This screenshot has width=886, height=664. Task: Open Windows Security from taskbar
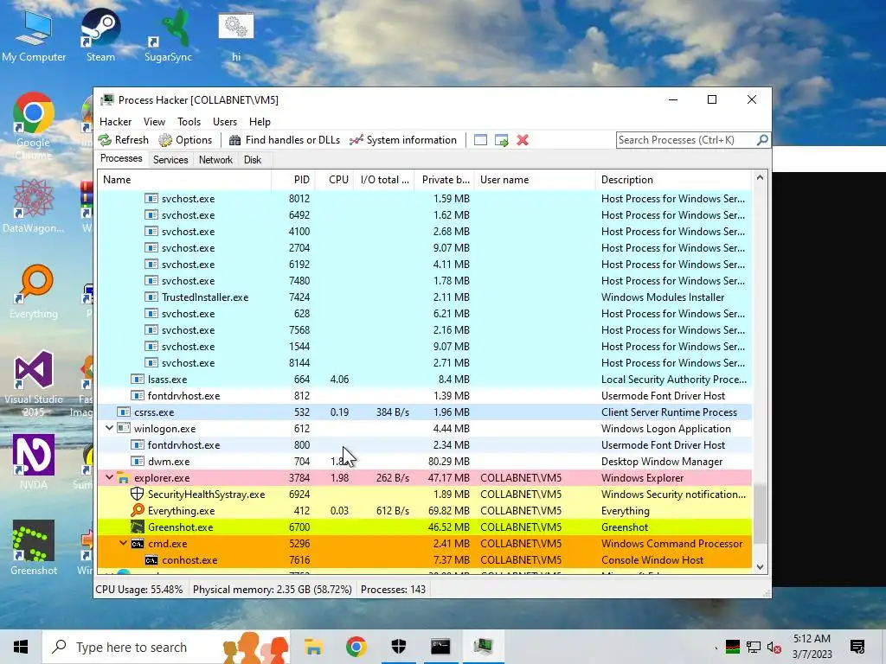point(398,647)
